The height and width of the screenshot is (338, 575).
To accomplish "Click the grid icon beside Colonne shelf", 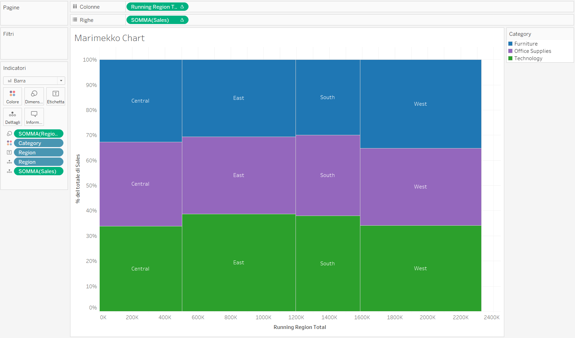I will 75,6.
